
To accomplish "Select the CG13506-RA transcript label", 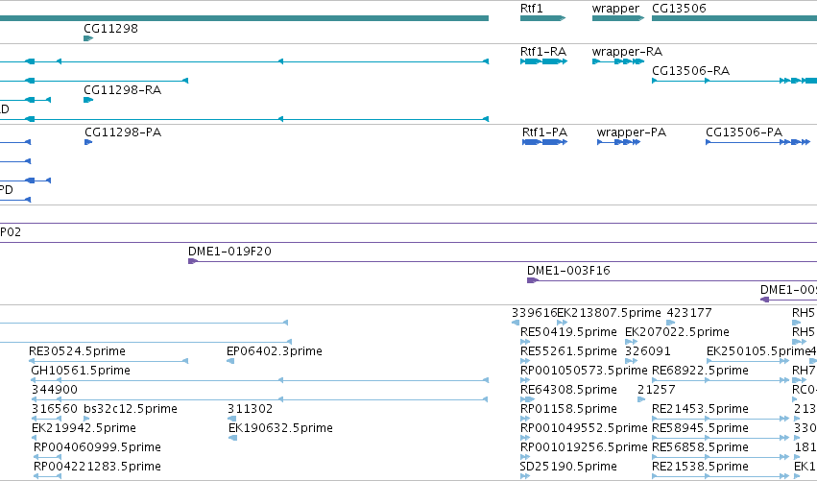I will click(690, 71).
